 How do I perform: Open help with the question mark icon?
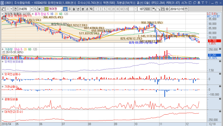tap(206, 3)
